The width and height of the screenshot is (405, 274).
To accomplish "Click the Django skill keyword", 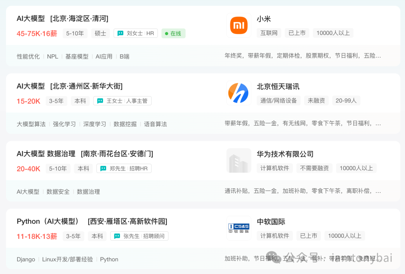I will (x=26, y=259).
